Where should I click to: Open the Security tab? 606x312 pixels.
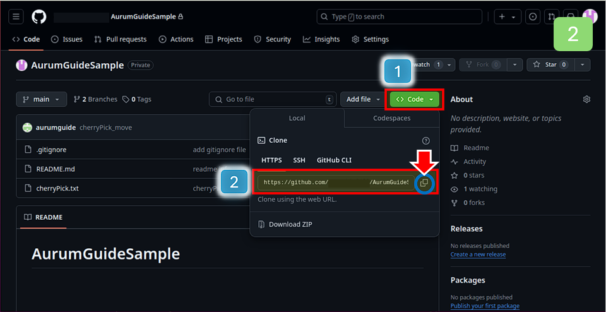[272, 39]
